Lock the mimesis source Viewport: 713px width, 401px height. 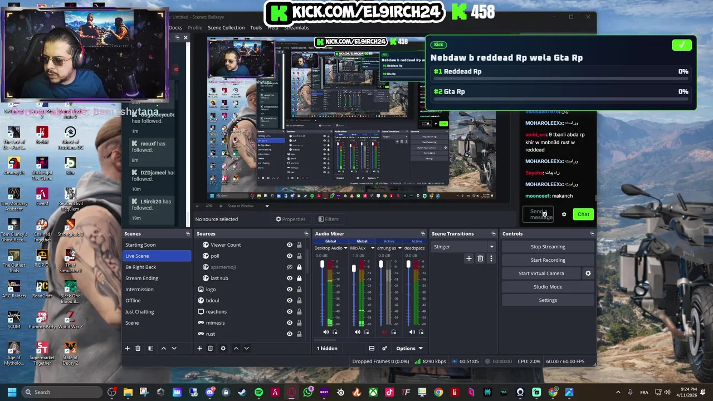pyautogui.click(x=299, y=322)
